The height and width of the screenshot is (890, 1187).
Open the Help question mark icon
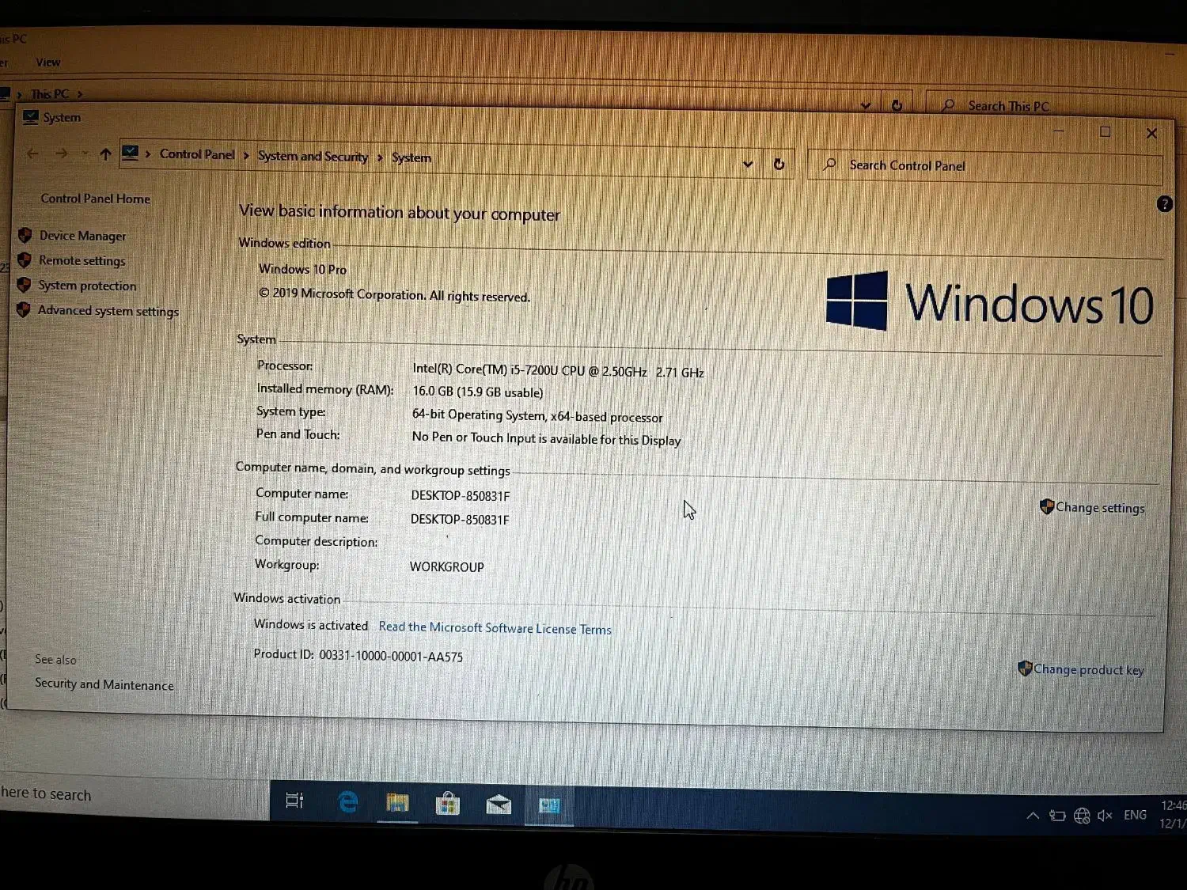pos(1165,203)
